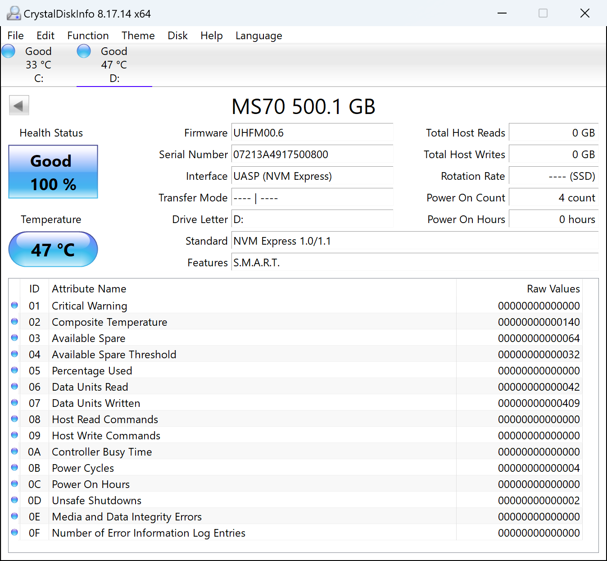The width and height of the screenshot is (607, 561).
Task: Click the Good 100 % health status button
Action: (53, 172)
